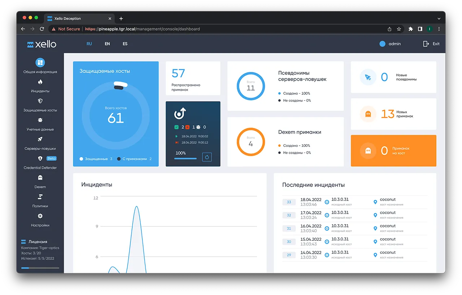
Task: Click the Exit button
Action: point(431,44)
